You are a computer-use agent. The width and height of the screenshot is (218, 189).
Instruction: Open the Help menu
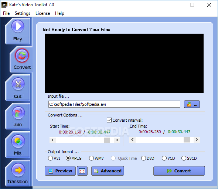click(x=59, y=13)
